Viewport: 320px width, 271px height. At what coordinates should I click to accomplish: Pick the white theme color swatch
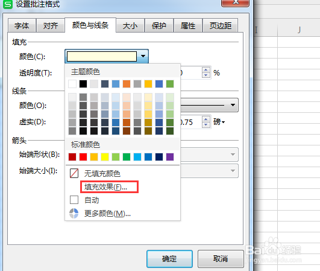coord(72,84)
